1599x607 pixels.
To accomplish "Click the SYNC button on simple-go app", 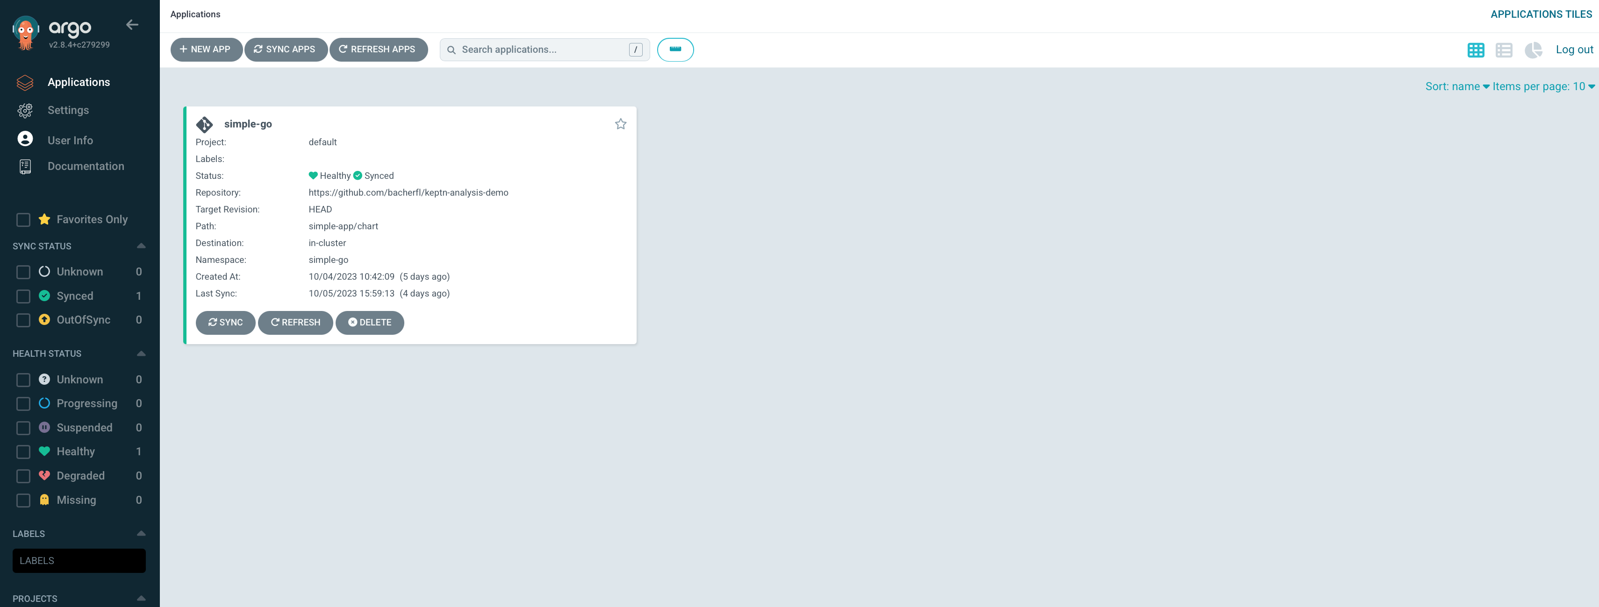I will 225,322.
